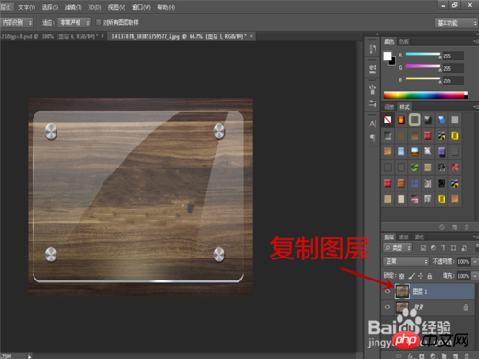Click the white foreground color swatch
The image size is (479, 359).
pos(387,56)
